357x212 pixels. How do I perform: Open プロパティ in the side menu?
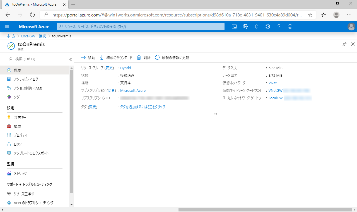pyautogui.click(x=35, y=135)
